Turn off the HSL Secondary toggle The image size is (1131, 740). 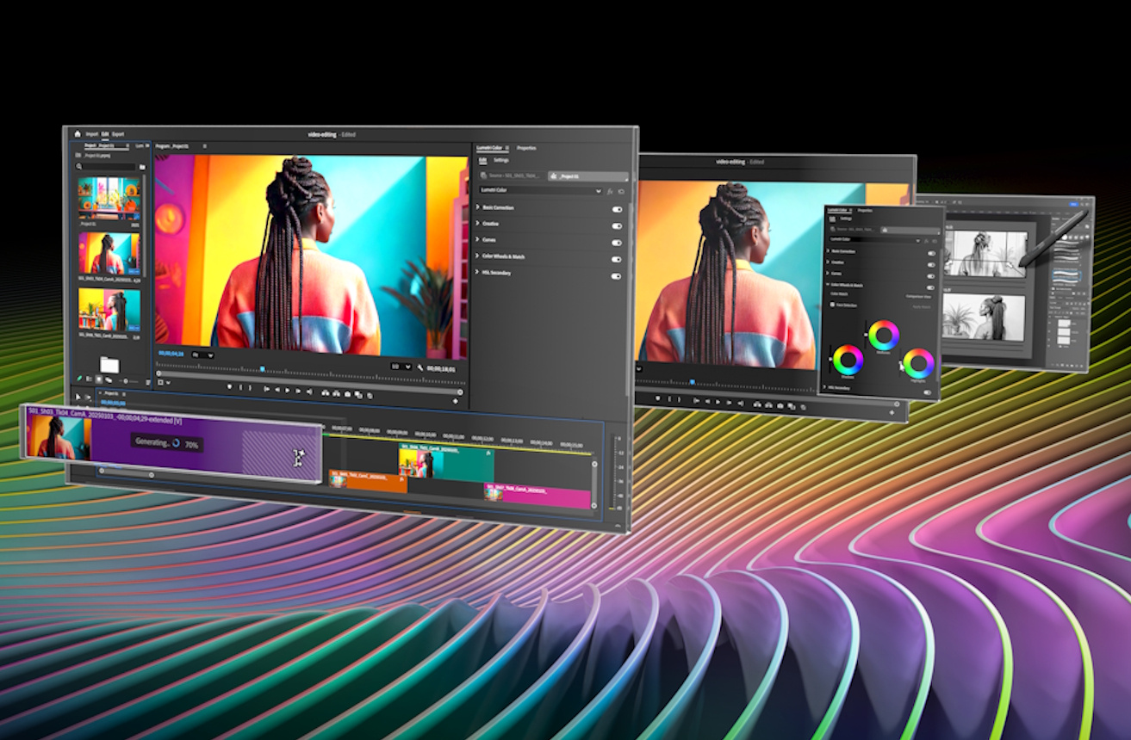click(x=617, y=276)
